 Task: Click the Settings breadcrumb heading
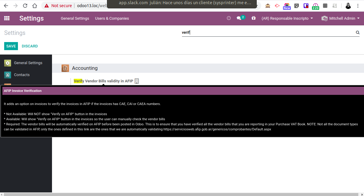point(15,33)
